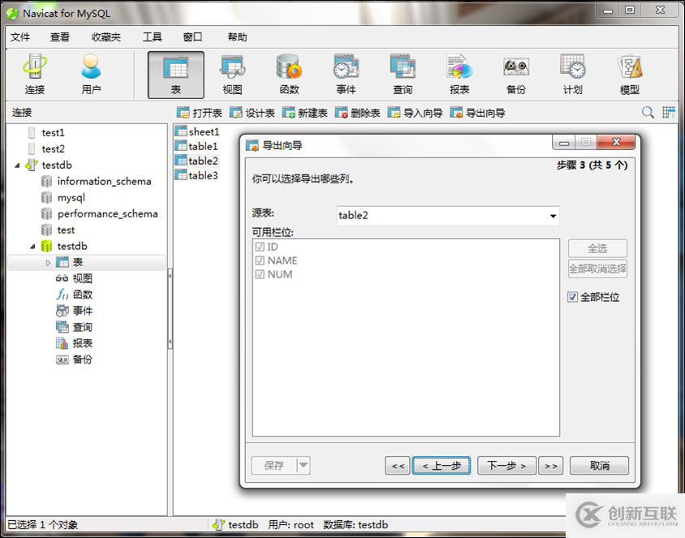Open the 源表 source table dropdown
This screenshot has width=685, height=538.
click(553, 216)
